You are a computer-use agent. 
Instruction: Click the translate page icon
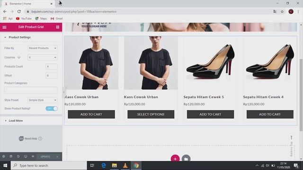[x=275, y=11]
